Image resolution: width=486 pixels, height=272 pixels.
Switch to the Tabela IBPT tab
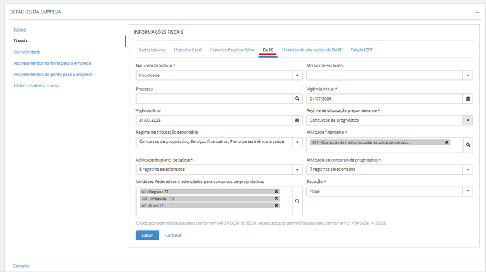tap(361, 50)
